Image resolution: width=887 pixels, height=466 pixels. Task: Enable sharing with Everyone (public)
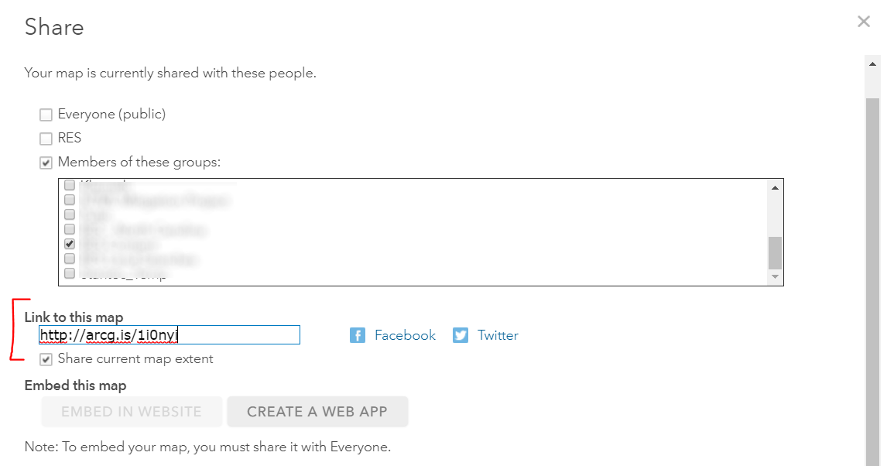(x=46, y=115)
